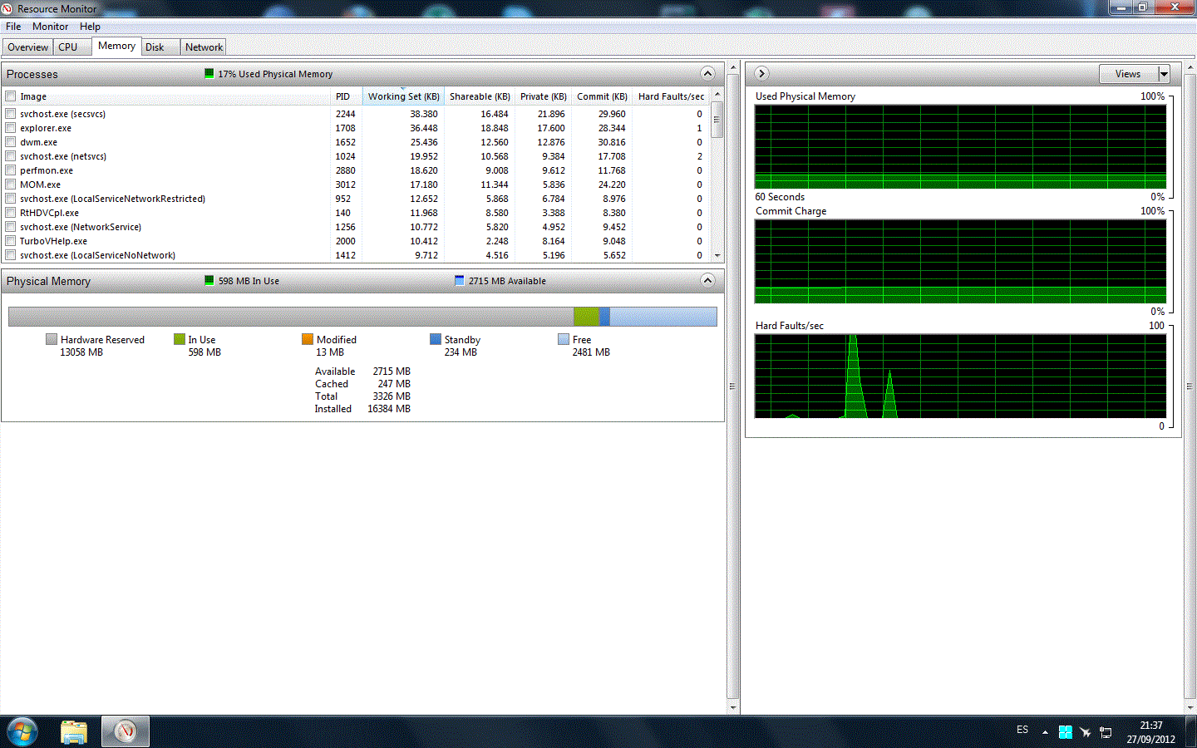Click the Resource Monitor taskbar icon
Image resolution: width=1197 pixels, height=748 pixels.
[126, 731]
